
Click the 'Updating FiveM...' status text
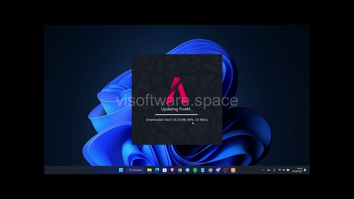177,109
